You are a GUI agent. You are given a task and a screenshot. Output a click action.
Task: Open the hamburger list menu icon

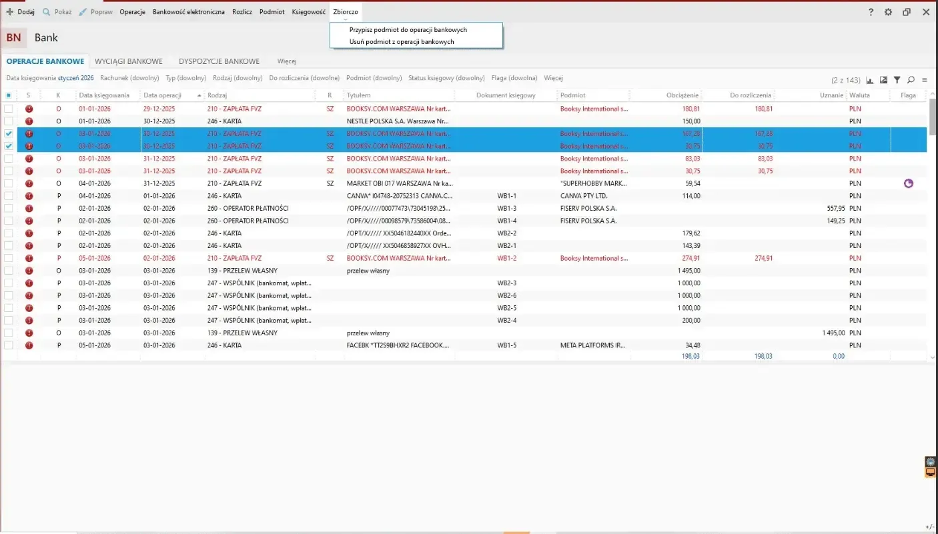[x=925, y=80]
